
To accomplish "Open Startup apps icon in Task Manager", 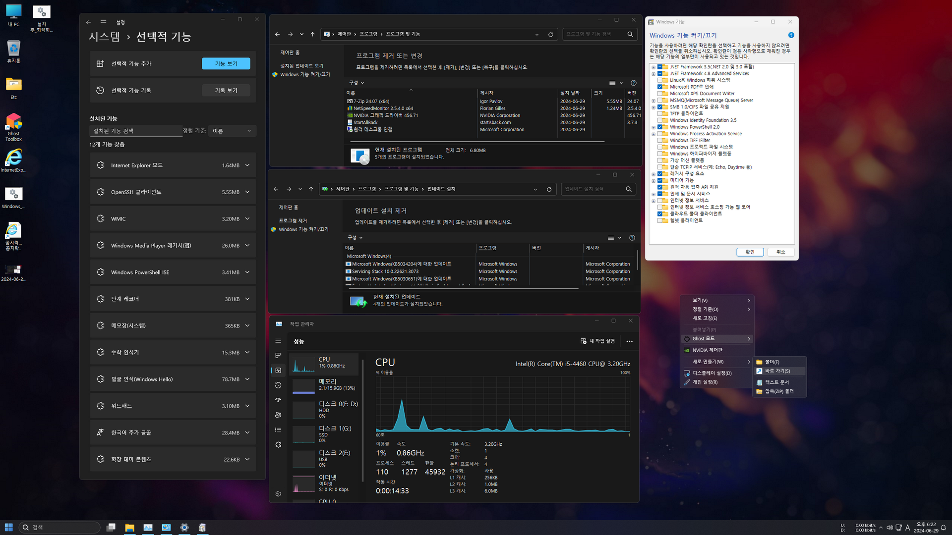I will (x=278, y=400).
